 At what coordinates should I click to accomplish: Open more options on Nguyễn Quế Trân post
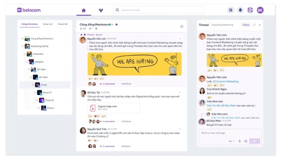[x=180, y=129]
